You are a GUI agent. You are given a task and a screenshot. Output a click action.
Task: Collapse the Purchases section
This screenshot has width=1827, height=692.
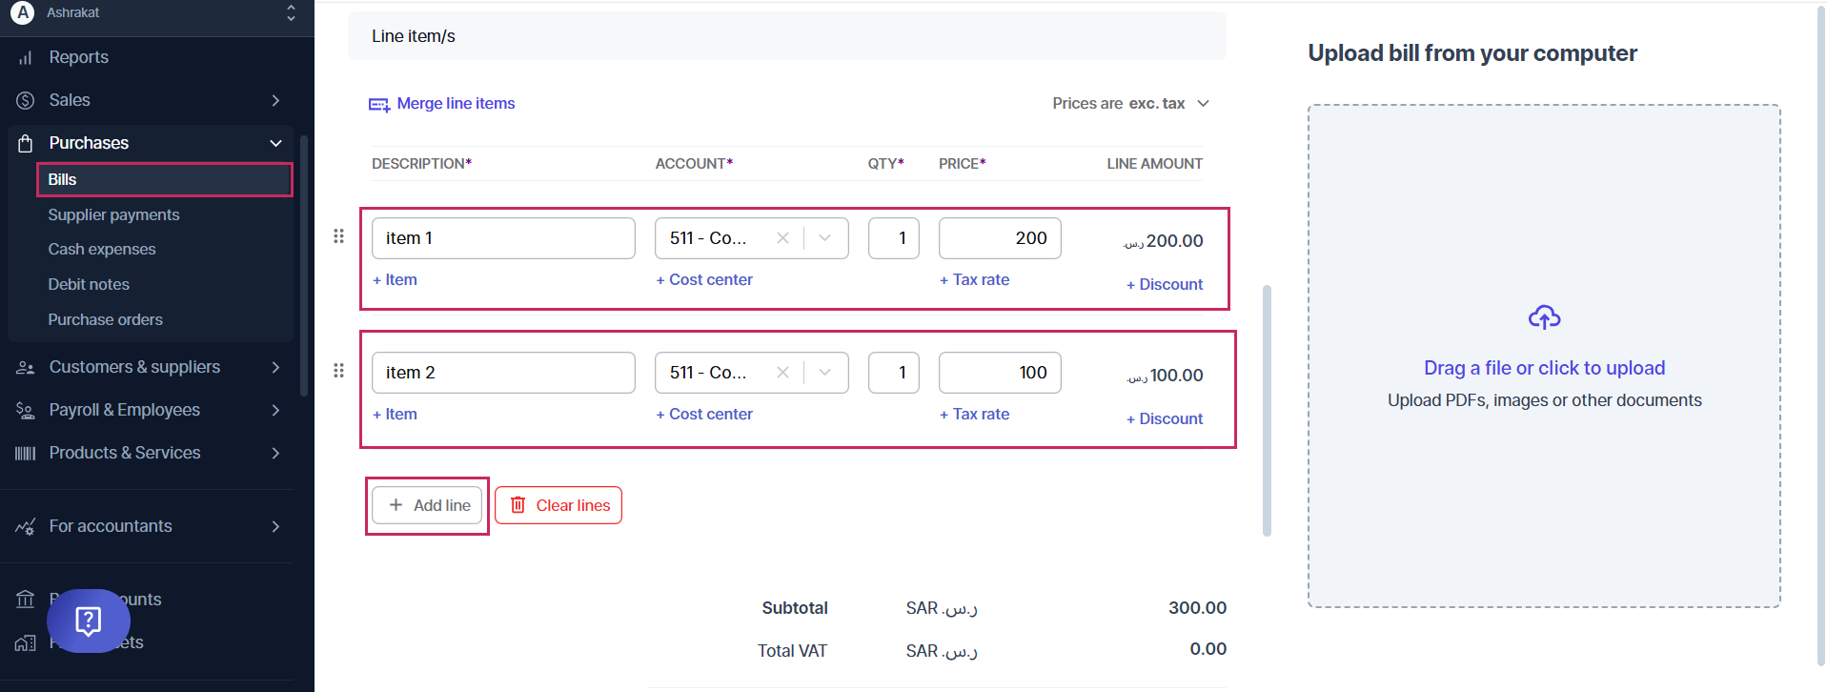coord(275,143)
